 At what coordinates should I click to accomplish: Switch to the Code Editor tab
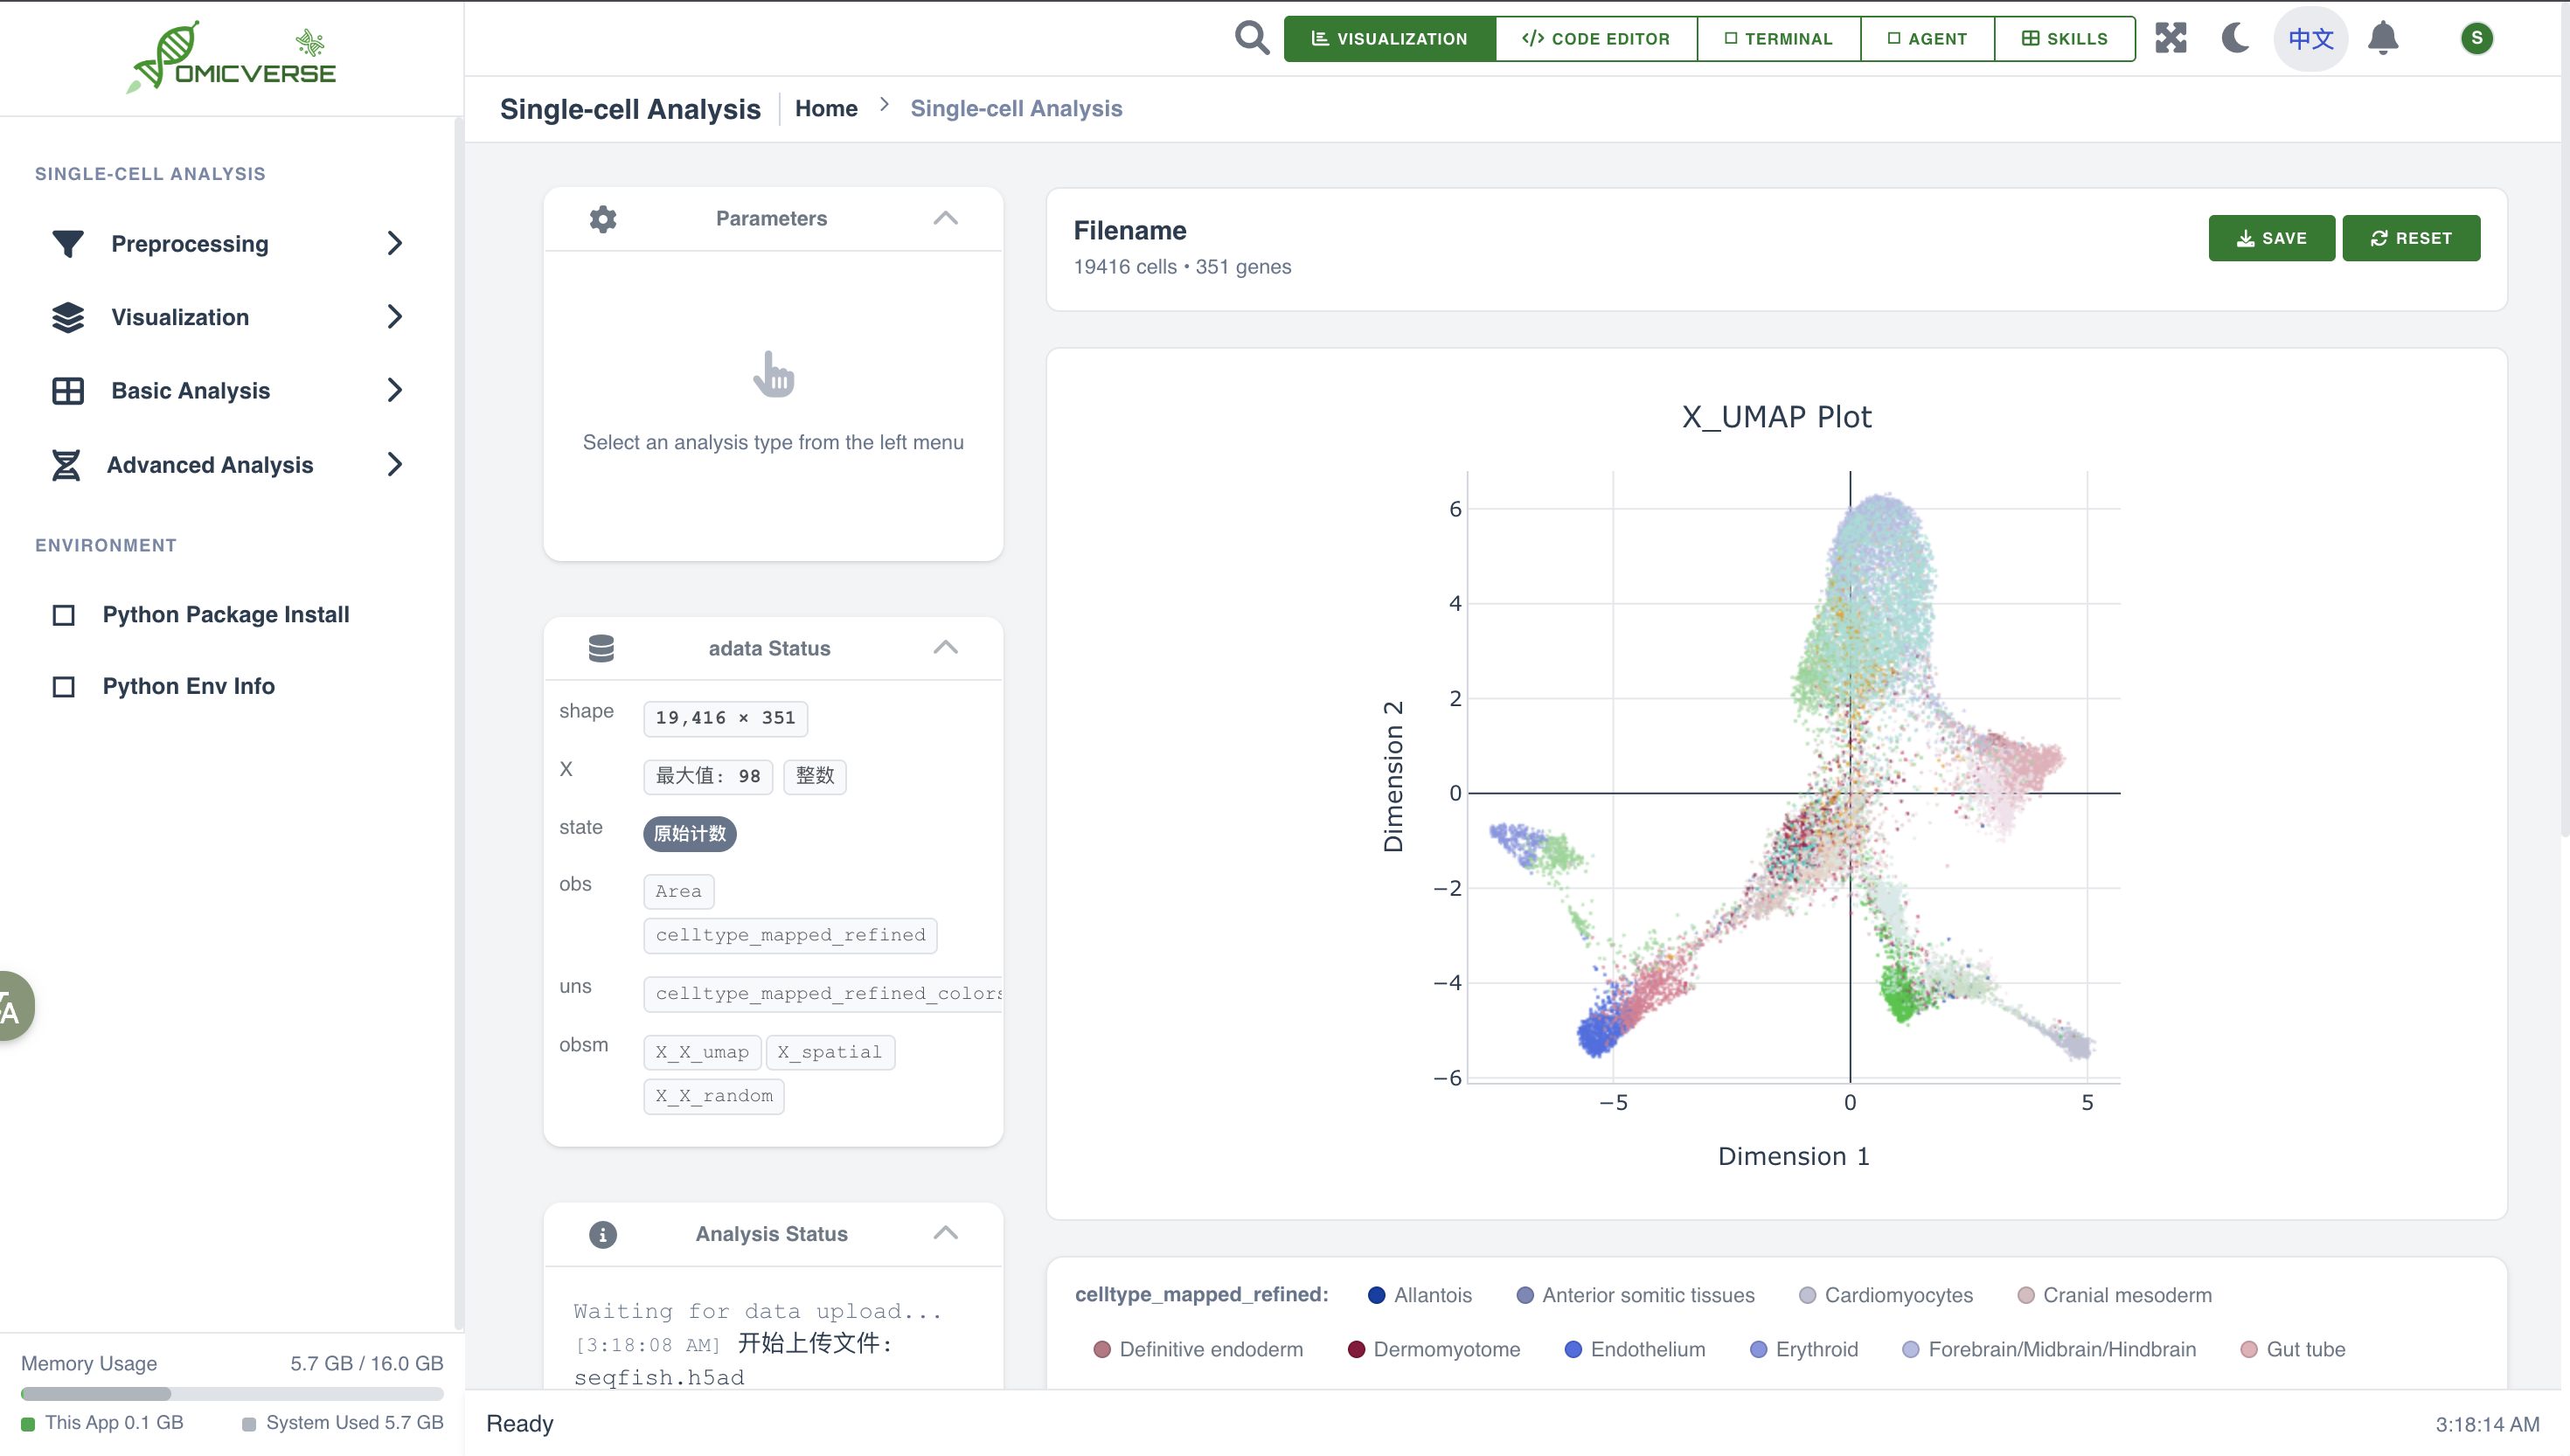(x=1596, y=38)
